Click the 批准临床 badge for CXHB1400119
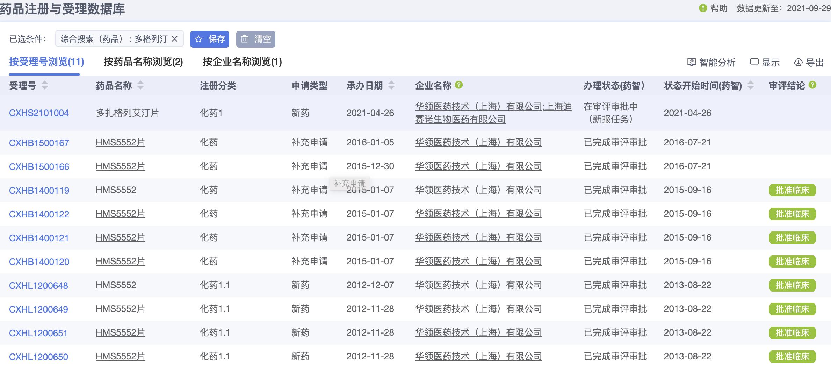The image size is (831, 379). pos(792,190)
